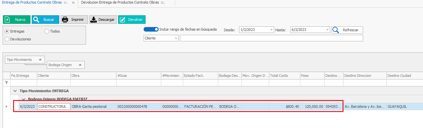Image resolution: width=423 pixels, height=128 pixels.
Task: Select the Entregas radio button
Action: pos(7,31)
